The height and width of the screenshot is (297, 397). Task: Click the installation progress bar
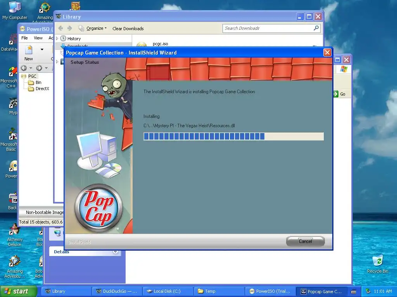coord(233,137)
